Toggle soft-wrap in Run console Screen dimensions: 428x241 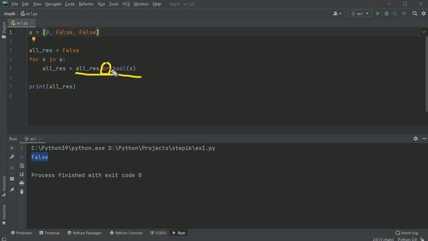pyautogui.click(x=21, y=165)
